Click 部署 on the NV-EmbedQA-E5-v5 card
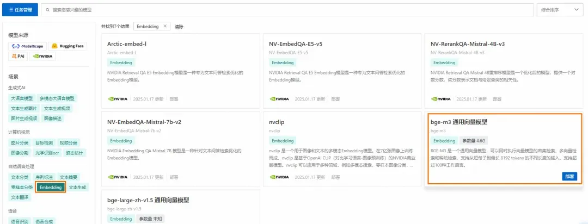This screenshot has height=224, width=588. (335, 99)
